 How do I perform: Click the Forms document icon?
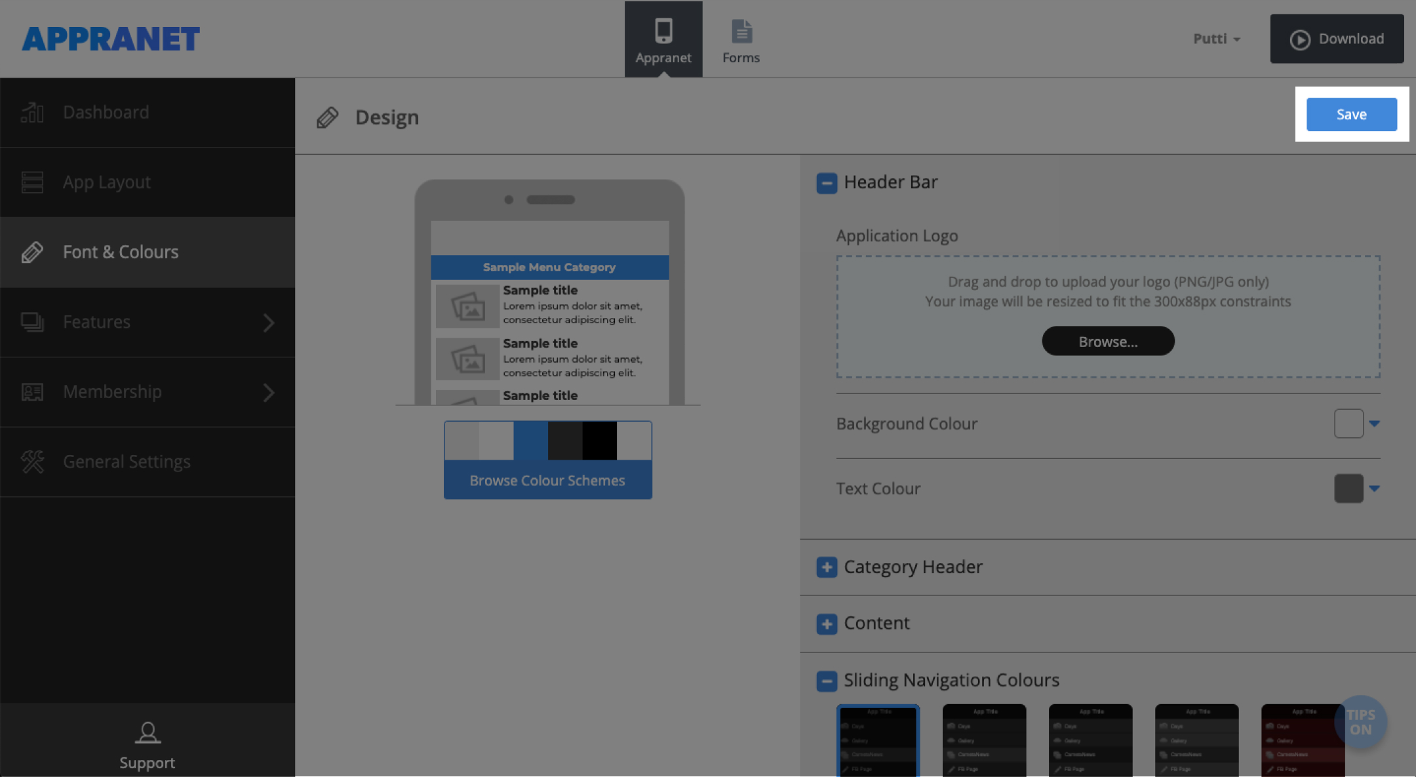pos(741,31)
